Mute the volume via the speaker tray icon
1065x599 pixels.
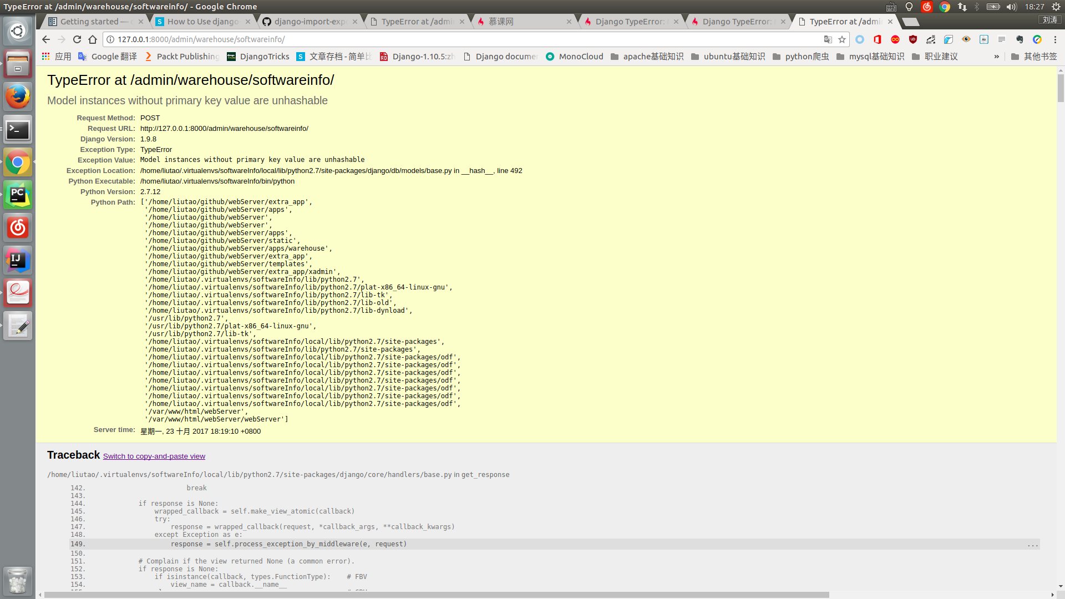[1012, 7]
